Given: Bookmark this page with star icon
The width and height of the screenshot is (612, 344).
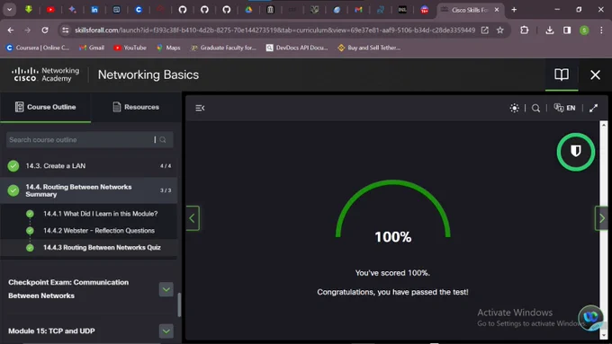Looking at the screenshot, I should pyautogui.click(x=500, y=30).
